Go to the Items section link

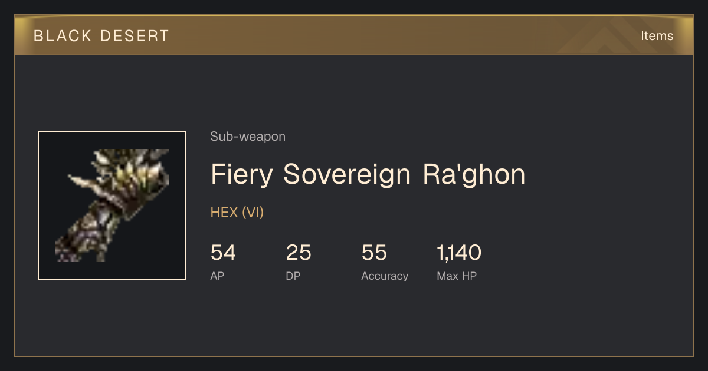[x=657, y=36]
